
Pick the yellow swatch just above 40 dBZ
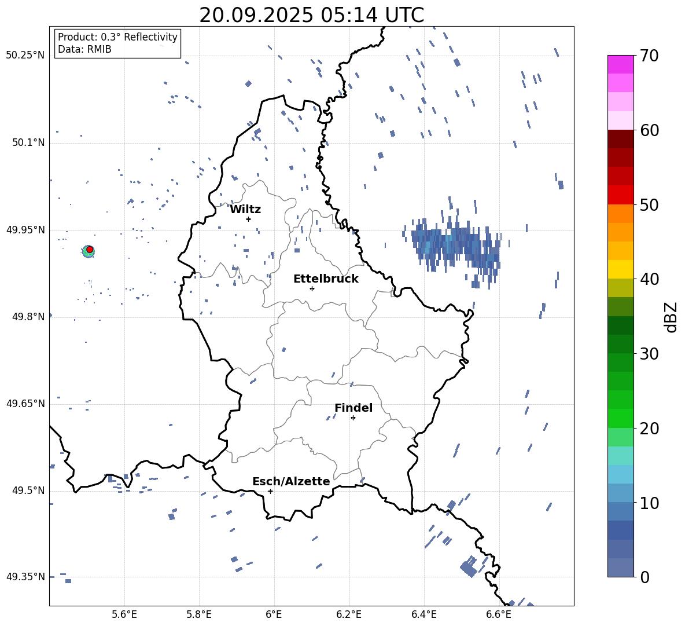coord(621,269)
